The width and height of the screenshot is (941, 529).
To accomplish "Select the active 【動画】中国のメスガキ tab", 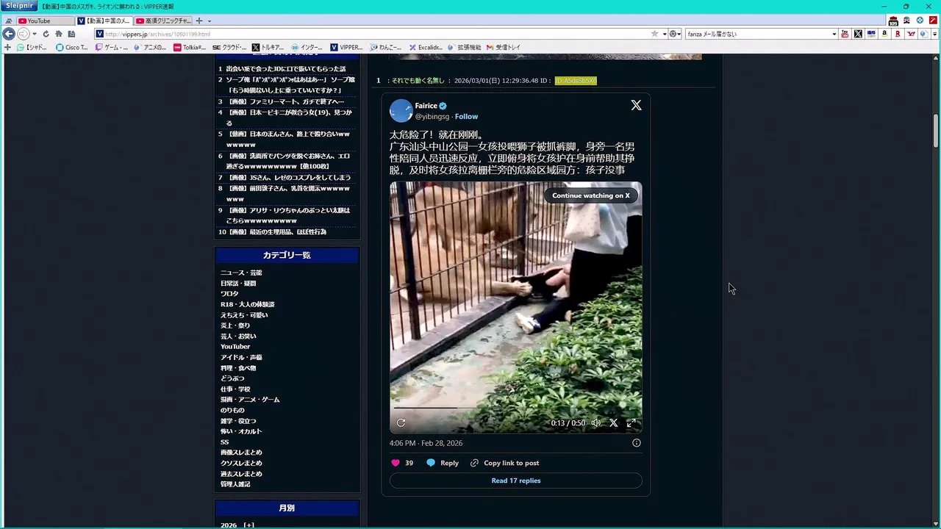I will pos(104,21).
